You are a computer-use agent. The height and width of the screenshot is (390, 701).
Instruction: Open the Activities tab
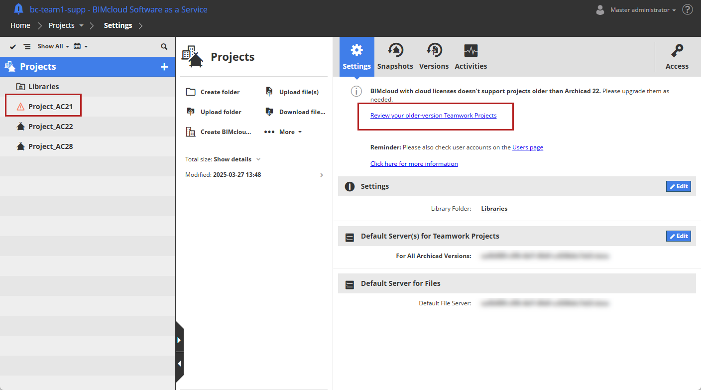pyautogui.click(x=471, y=57)
